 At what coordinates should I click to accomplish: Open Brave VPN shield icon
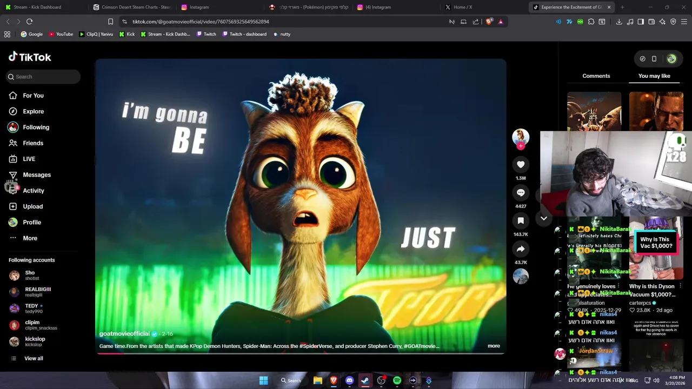pyautogui.click(x=673, y=22)
